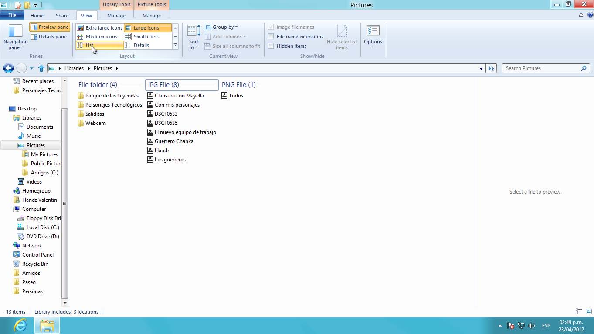This screenshot has height=334, width=594.
Task: Click the Back arrow button
Action: [x=8, y=68]
